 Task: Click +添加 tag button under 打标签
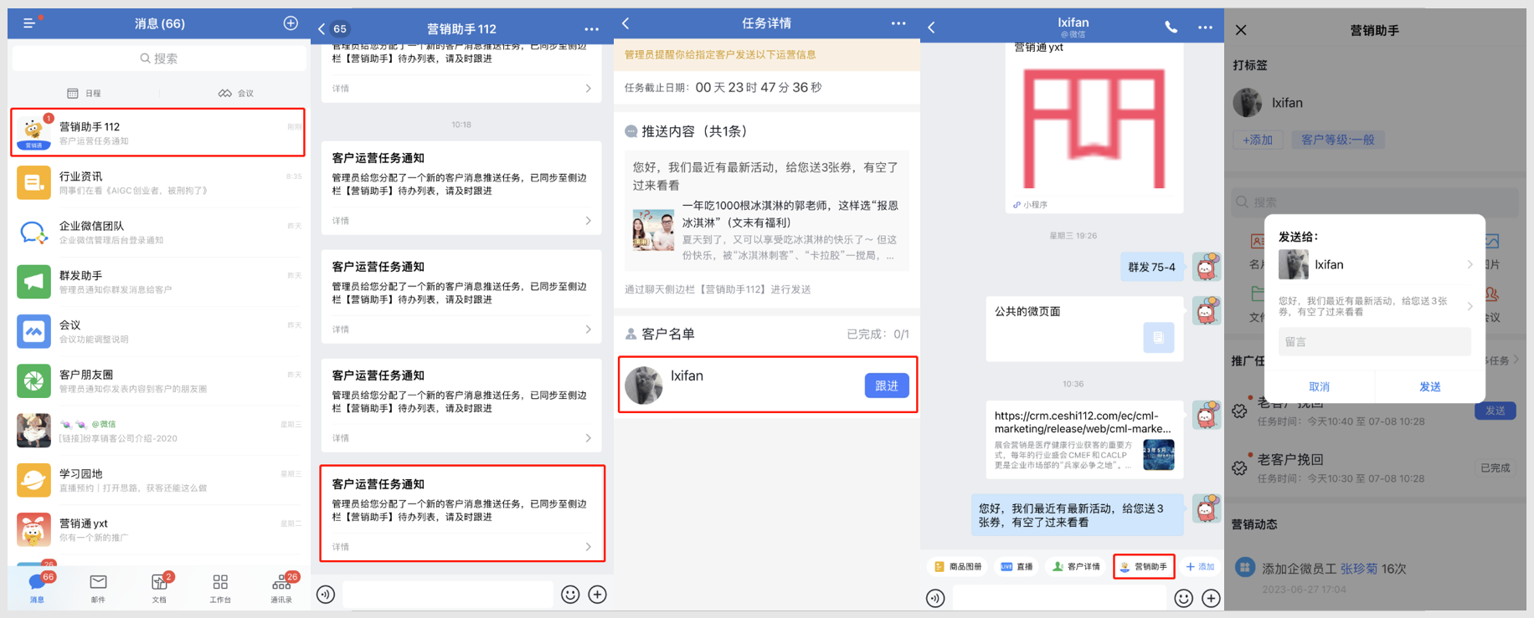pos(1258,140)
